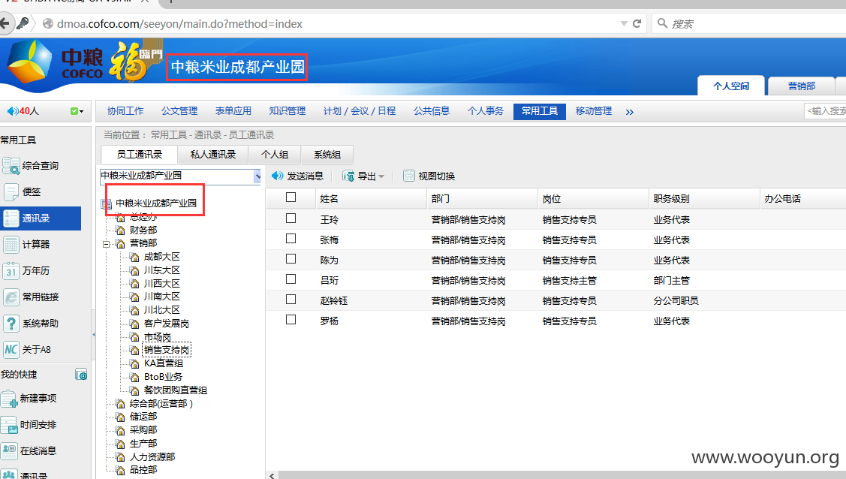Open 系统帮助 help
The image size is (846, 479).
pyautogui.click(x=32, y=323)
